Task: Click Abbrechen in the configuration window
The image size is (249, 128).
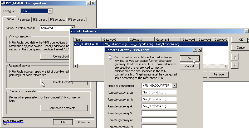Action: [x=84, y=122]
